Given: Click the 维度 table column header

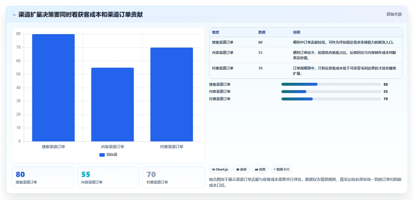Looking at the screenshot, I should coord(215,32).
